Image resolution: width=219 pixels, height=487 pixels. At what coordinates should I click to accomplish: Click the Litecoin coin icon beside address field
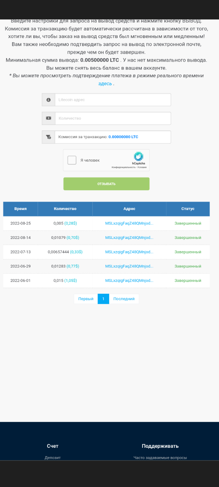pos(48,100)
